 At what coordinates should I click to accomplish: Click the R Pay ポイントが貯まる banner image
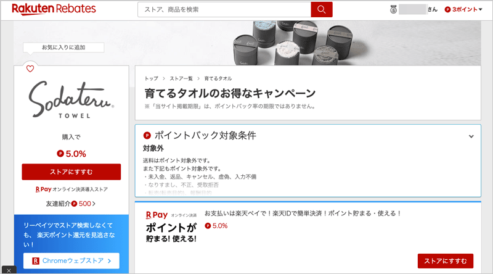click(171, 226)
